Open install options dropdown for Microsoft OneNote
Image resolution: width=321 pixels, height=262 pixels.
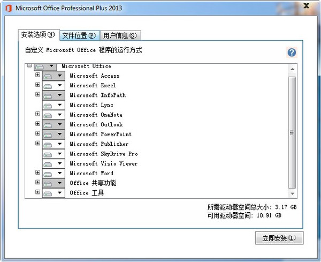click(x=53, y=115)
